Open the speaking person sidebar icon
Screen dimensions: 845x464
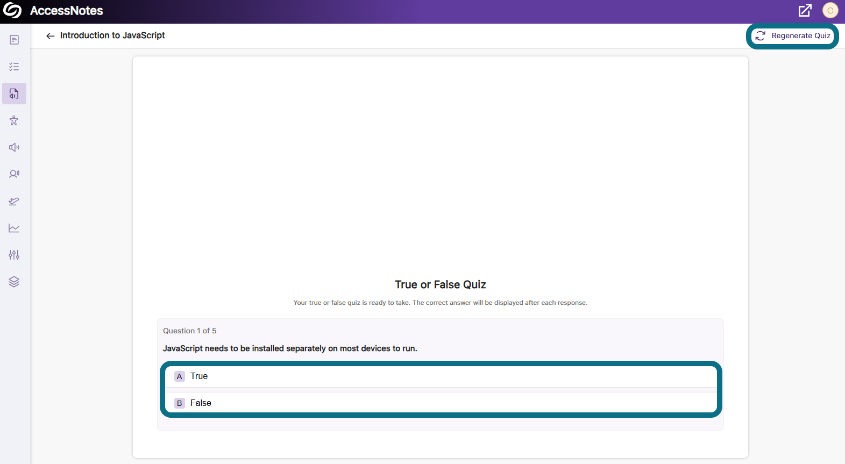(x=14, y=174)
